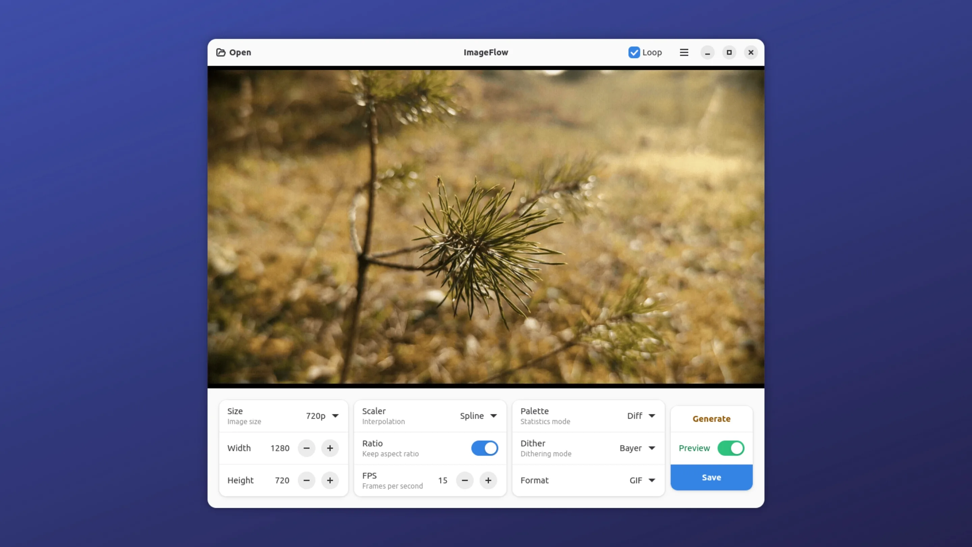The width and height of the screenshot is (972, 547).
Task: Increase the Width value with plus
Action: pyautogui.click(x=329, y=448)
